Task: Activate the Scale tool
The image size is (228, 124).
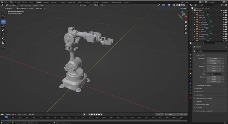Action: (3, 30)
